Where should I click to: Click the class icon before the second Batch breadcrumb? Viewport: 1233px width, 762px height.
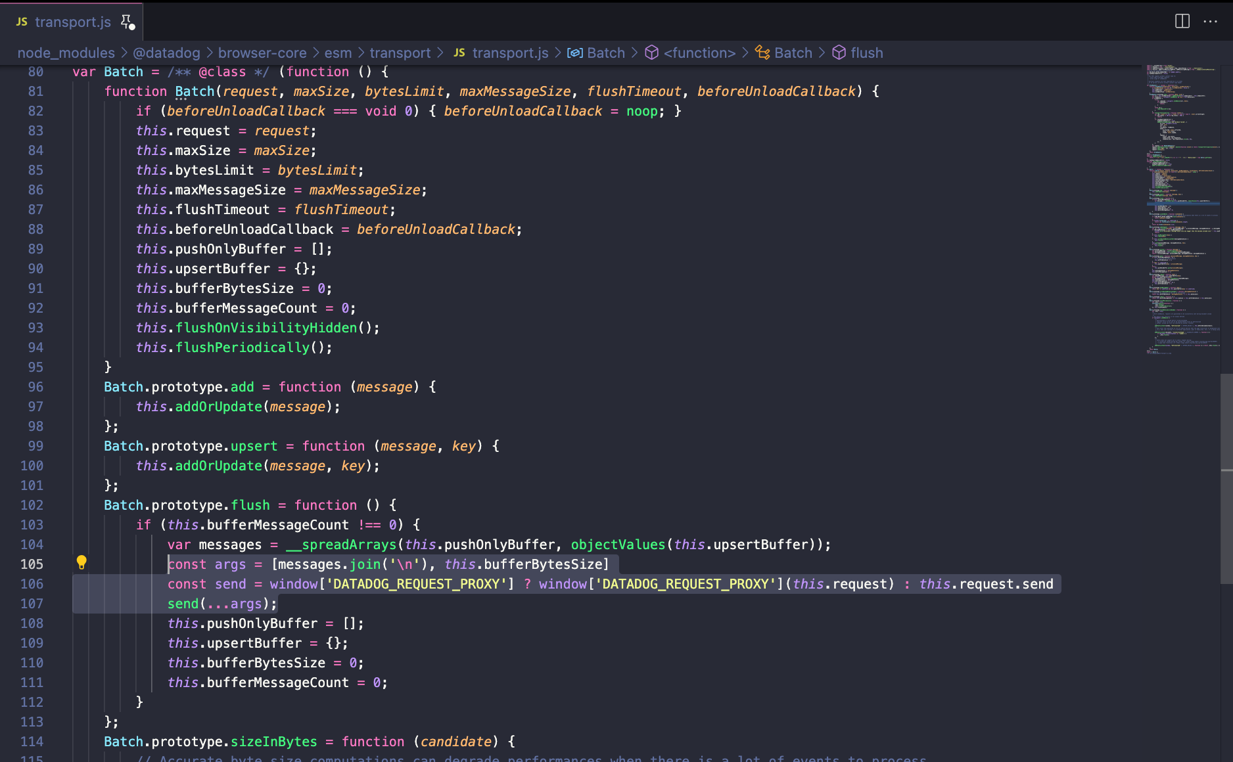(762, 53)
